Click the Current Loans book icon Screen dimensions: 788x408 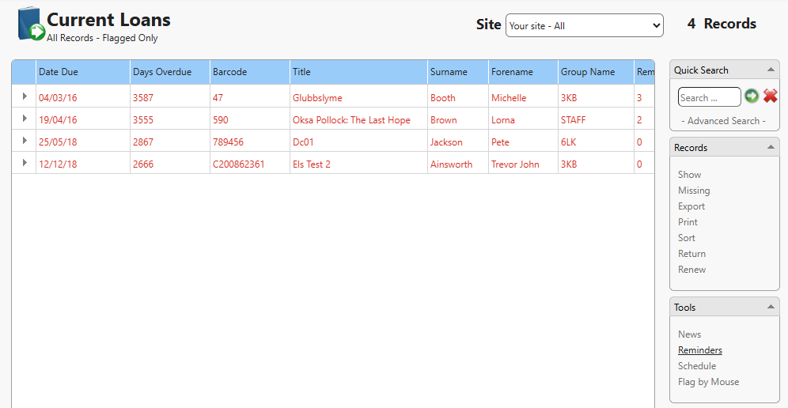[x=30, y=24]
